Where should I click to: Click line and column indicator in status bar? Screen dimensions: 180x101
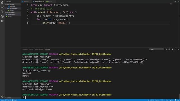coord(151,100)
